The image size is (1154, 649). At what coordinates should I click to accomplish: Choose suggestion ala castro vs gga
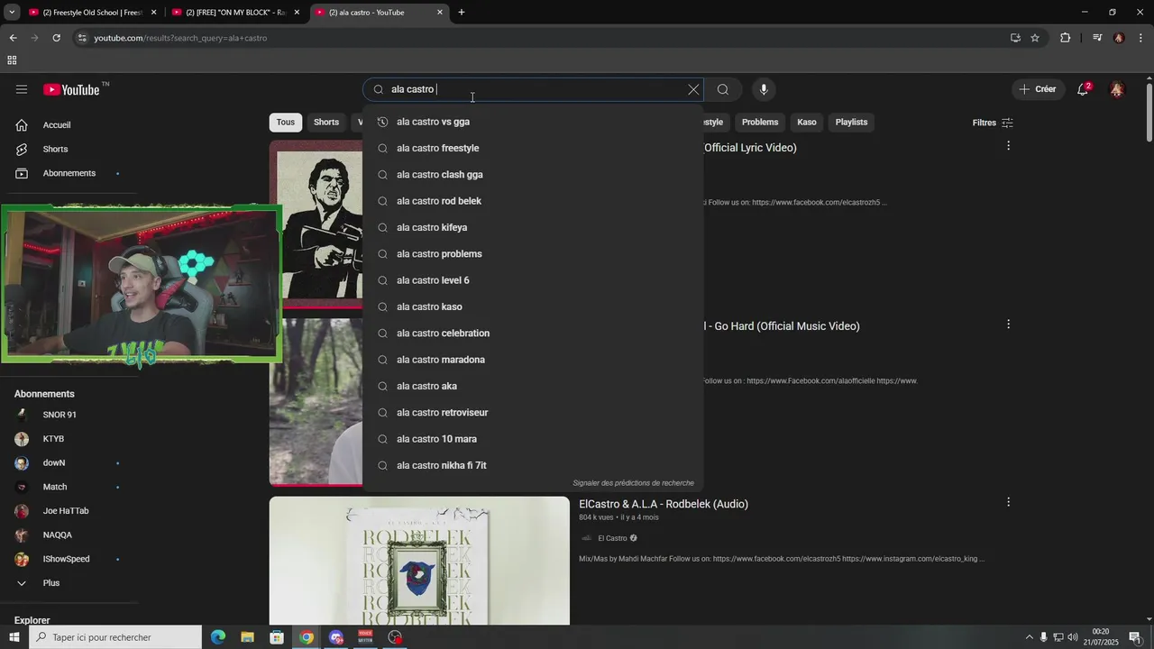pyautogui.click(x=533, y=122)
